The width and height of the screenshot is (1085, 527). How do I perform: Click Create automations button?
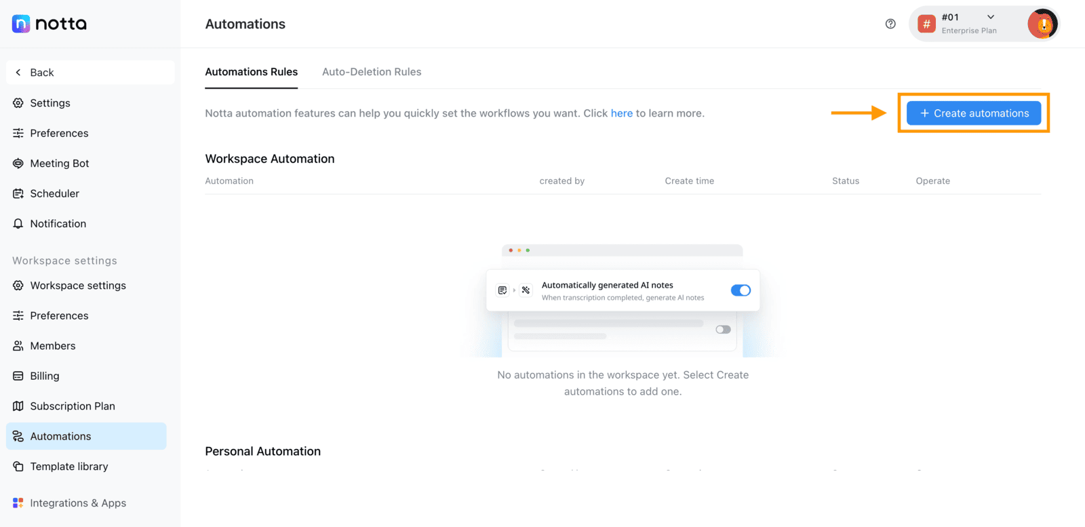click(974, 113)
